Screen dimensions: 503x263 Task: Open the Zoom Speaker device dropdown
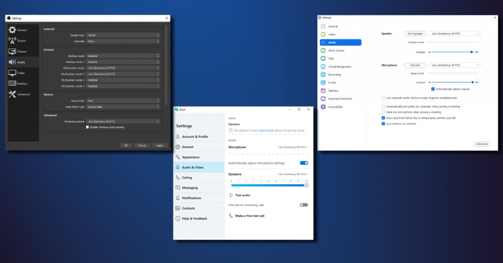(454, 33)
